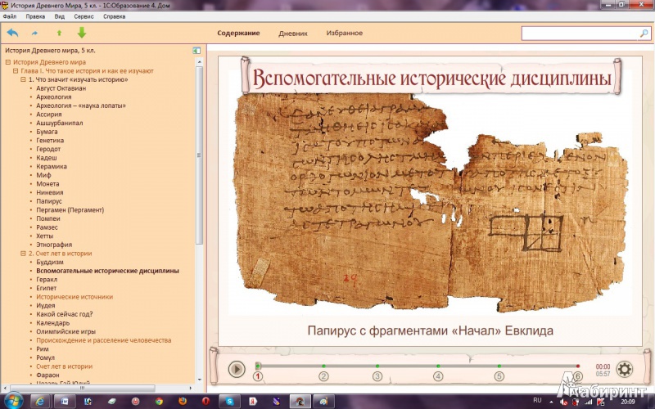Open the Сервис menu
This screenshot has height=409, width=655.
pyautogui.click(x=83, y=16)
